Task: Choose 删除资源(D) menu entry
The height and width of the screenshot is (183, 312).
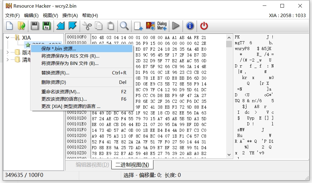Action: pos(82,82)
